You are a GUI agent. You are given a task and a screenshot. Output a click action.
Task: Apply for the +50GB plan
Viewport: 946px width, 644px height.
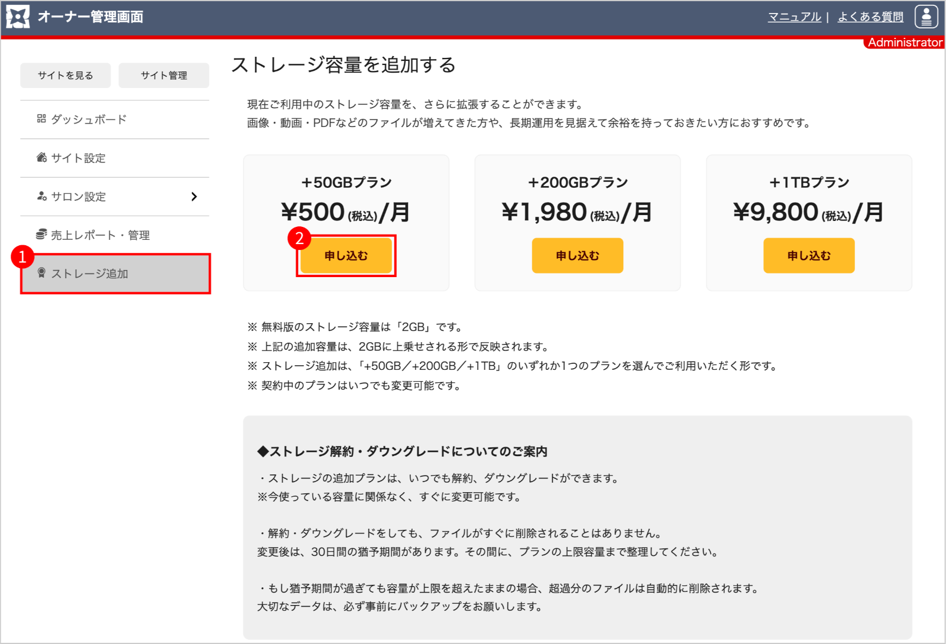(x=346, y=256)
